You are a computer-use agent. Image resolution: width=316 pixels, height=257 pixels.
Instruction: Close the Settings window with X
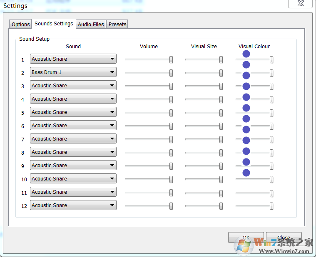click(x=299, y=4)
